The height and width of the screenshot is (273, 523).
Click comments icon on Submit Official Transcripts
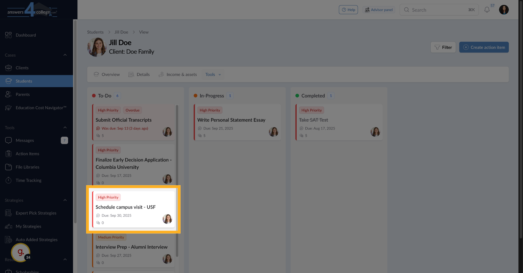click(x=98, y=136)
